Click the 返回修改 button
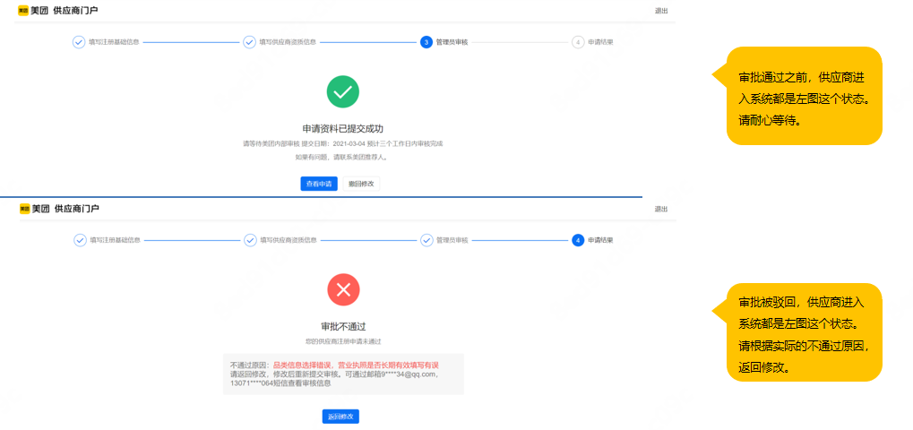 pos(340,417)
